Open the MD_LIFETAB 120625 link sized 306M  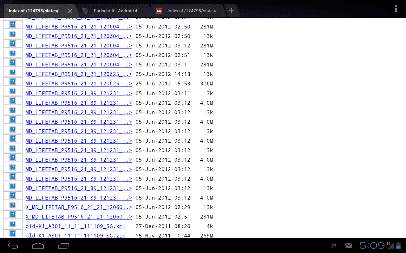click(x=79, y=84)
